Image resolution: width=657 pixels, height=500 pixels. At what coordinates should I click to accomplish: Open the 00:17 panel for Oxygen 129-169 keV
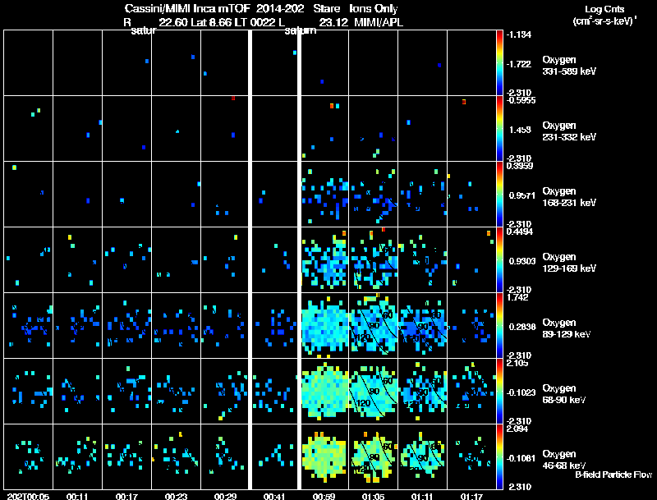[127, 259]
